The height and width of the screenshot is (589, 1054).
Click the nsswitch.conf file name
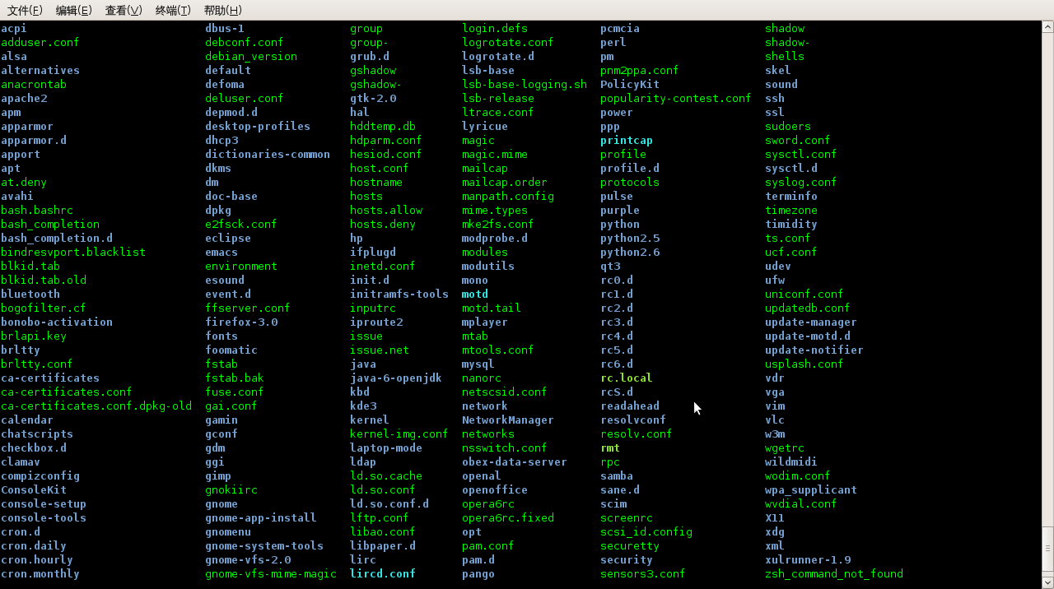point(505,448)
